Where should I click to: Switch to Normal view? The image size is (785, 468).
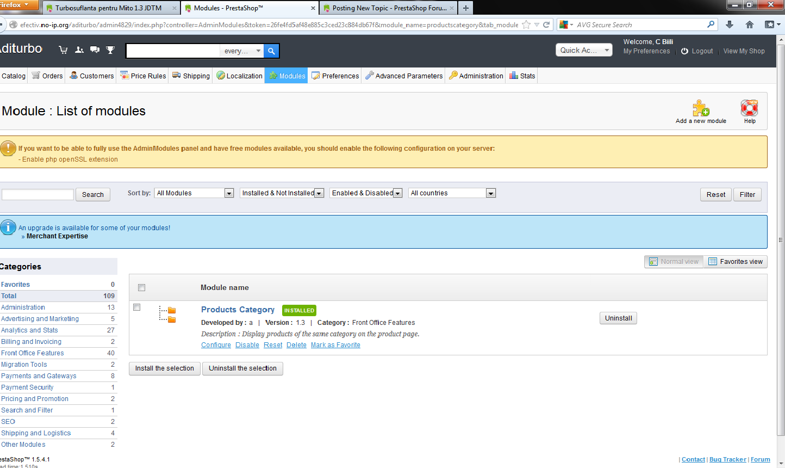[x=674, y=262]
